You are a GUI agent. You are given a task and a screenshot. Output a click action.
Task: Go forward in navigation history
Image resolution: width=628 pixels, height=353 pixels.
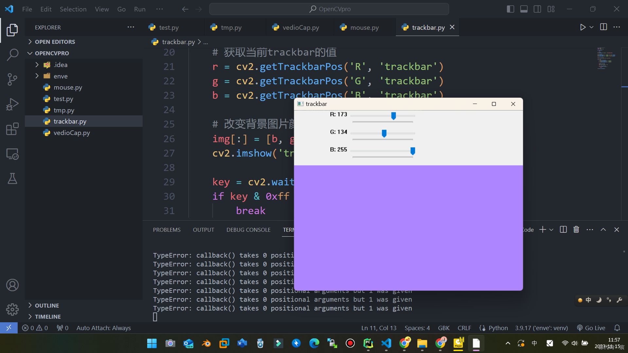tap(199, 9)
